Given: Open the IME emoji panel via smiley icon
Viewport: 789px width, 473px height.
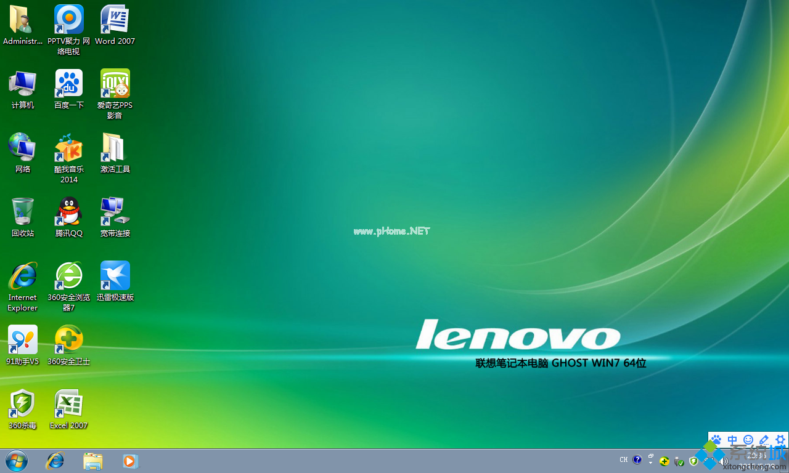Looking at the screenshot, I should click(748, 440).
